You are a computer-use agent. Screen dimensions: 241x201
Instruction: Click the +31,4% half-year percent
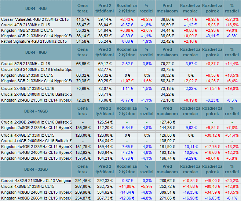(232, 135)
